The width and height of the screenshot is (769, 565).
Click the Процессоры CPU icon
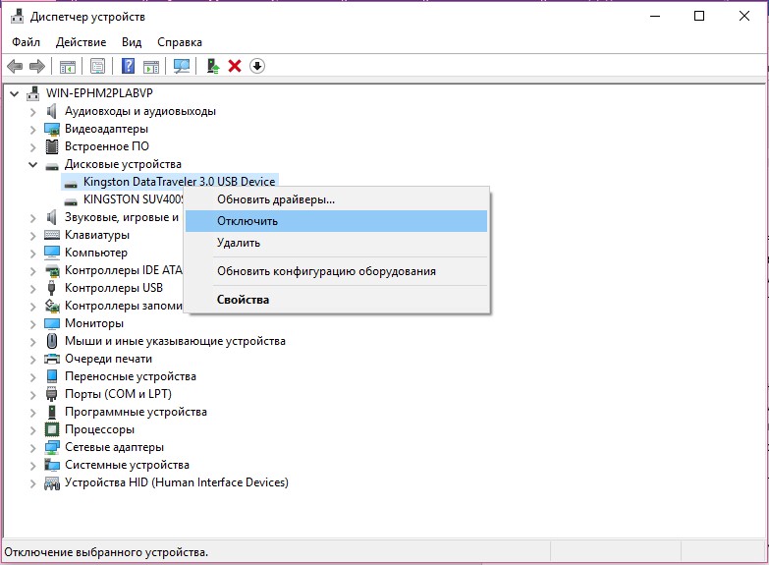[52, 429]
